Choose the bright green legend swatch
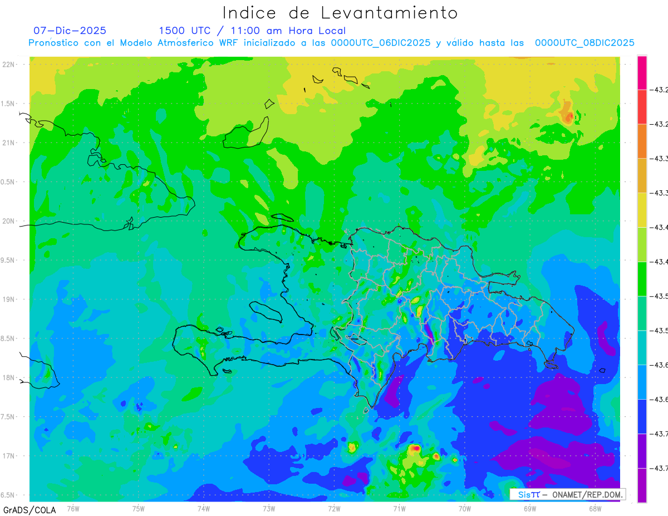This screenshot has height=516, width=668. click(x=642, y=279)
